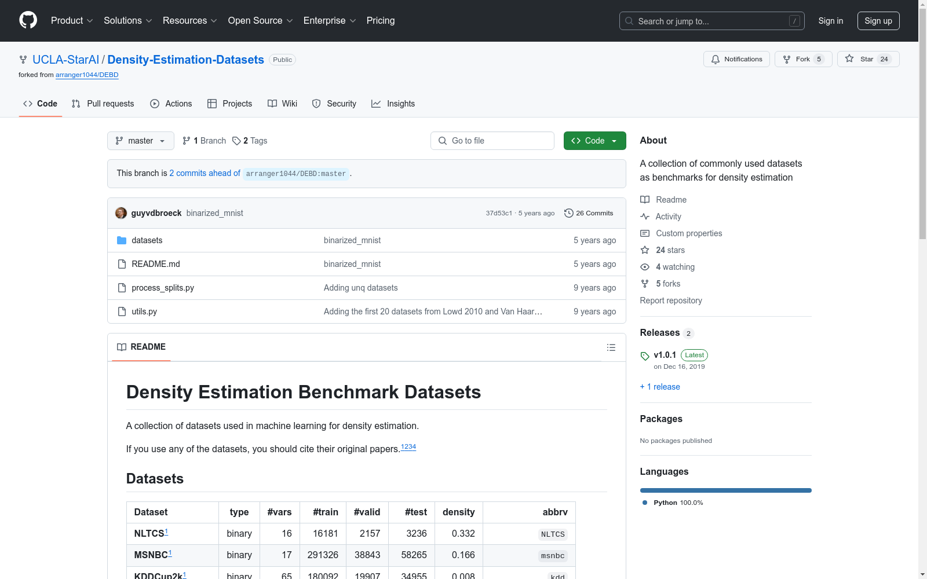Go to the Pricing page
Screen dimensions: 927x579
coord(381,21)
